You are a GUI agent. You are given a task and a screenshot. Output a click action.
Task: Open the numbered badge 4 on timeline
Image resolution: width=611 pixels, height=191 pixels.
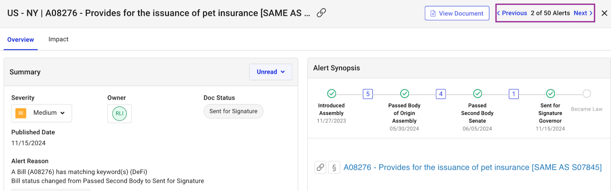pyautogui.click(x=441, y=94)
